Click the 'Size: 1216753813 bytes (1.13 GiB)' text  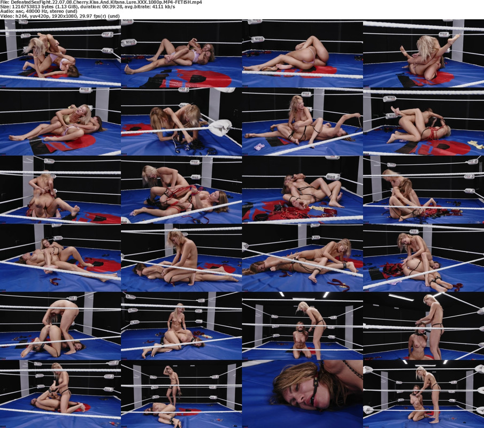pos(39,7)
